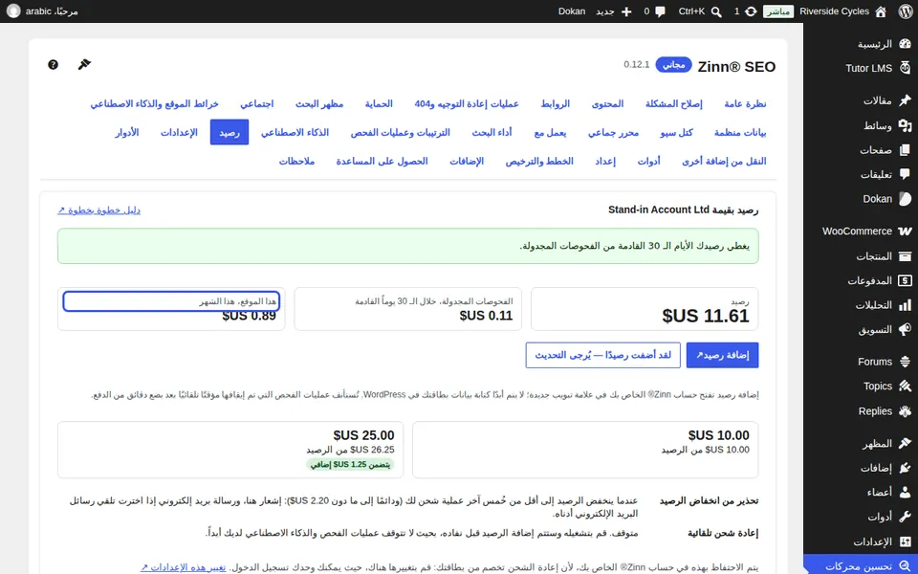Click the مجاني plan badge

pyautogui.click(x=674, y=65)
